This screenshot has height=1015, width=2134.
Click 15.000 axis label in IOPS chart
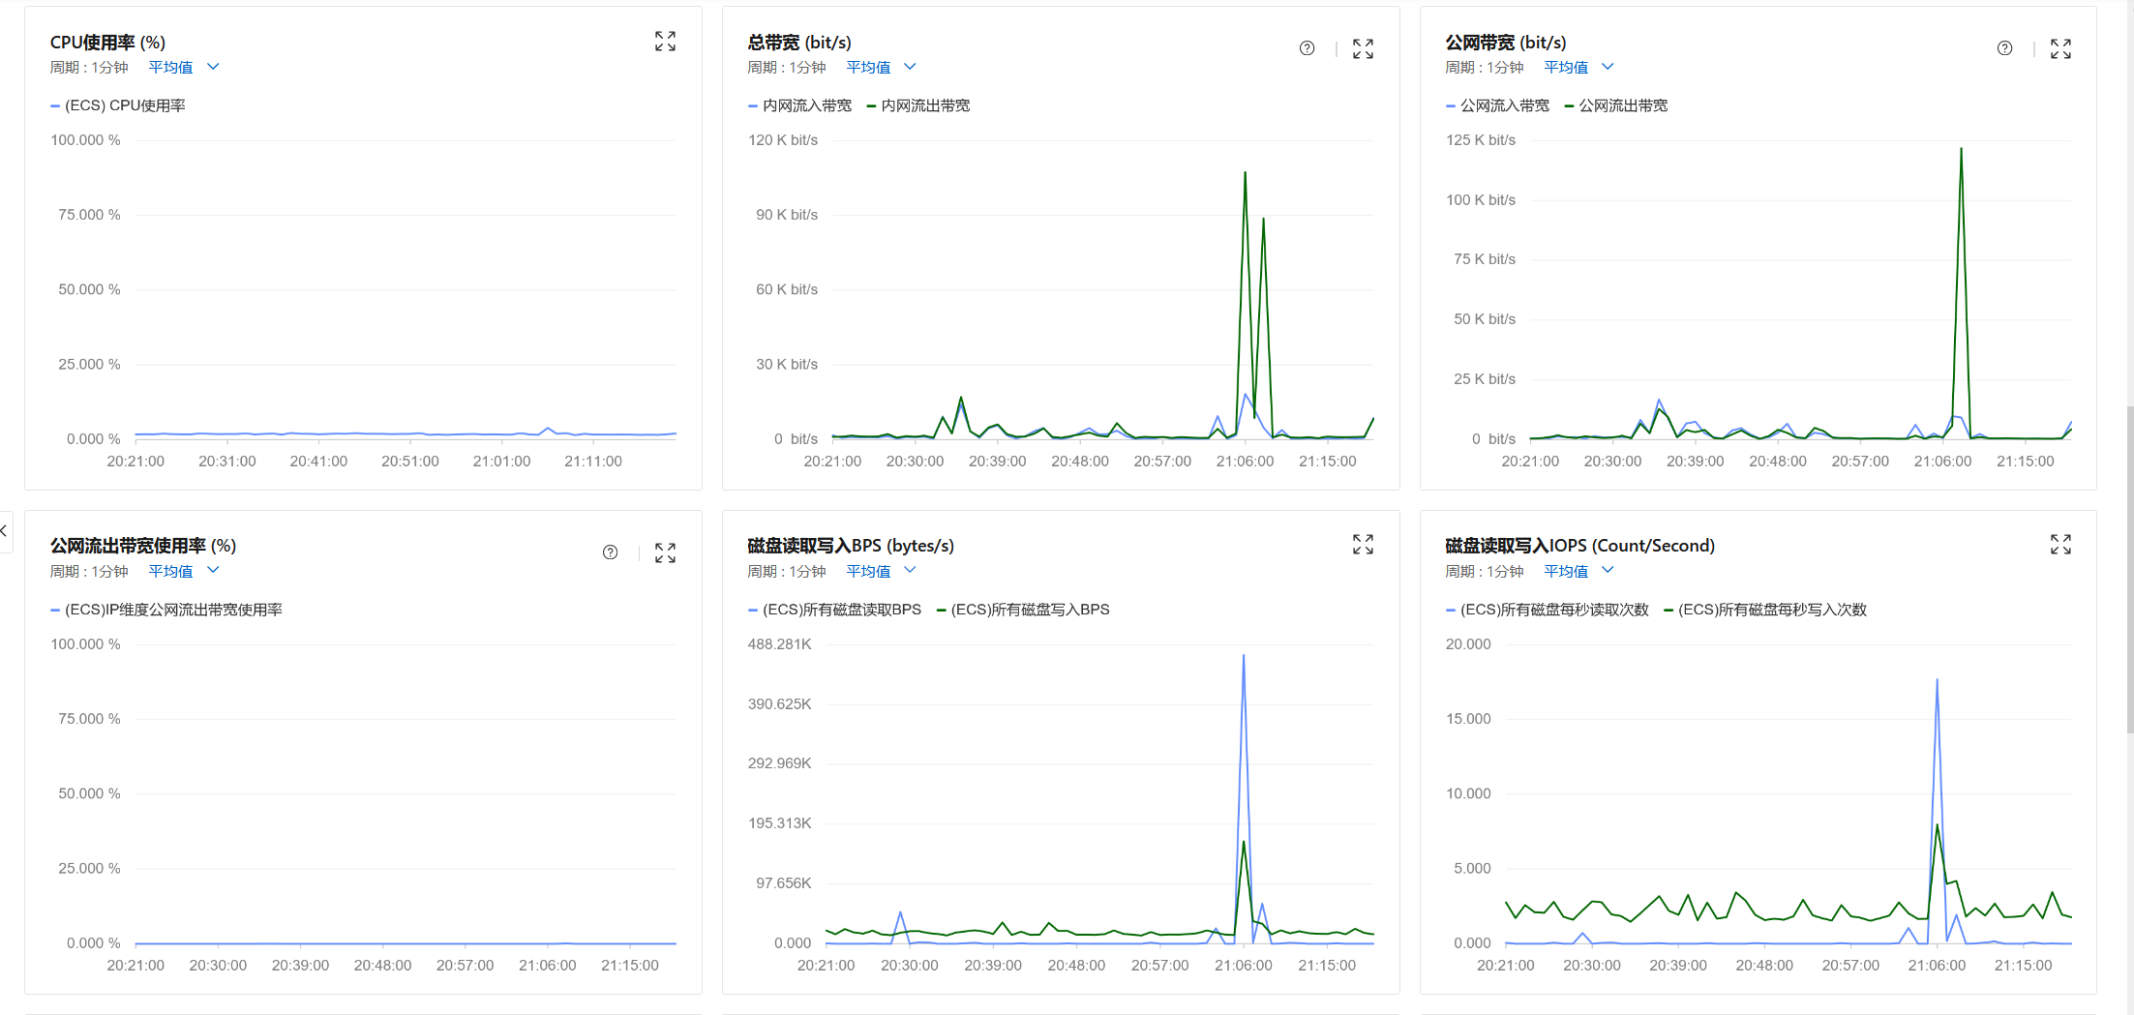tap(1468, 719)
